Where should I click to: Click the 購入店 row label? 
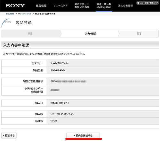coord(39,114)
